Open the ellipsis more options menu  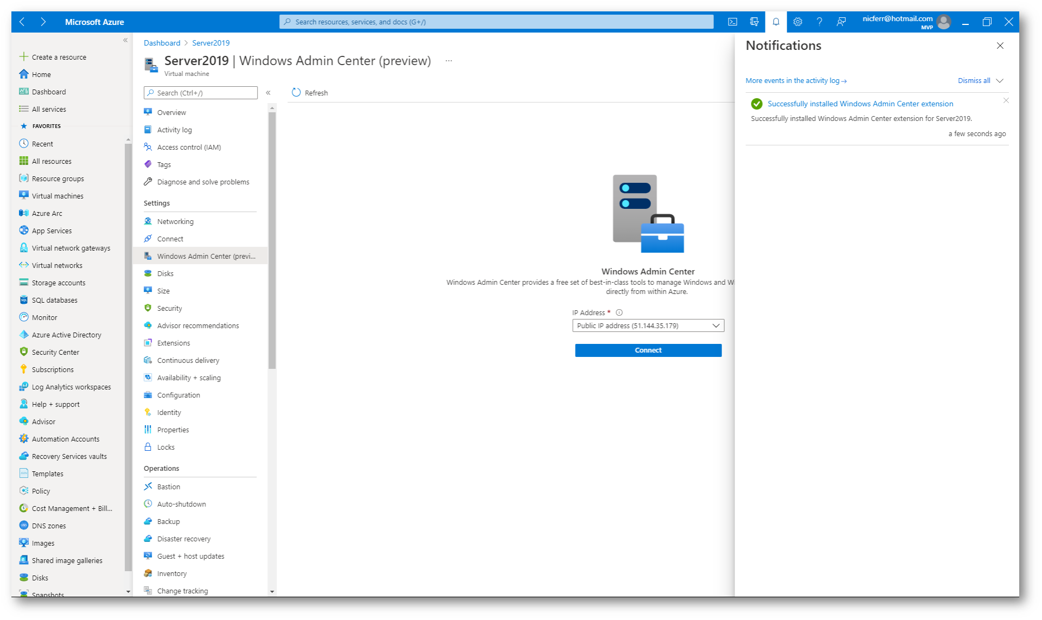coord(449,61)
